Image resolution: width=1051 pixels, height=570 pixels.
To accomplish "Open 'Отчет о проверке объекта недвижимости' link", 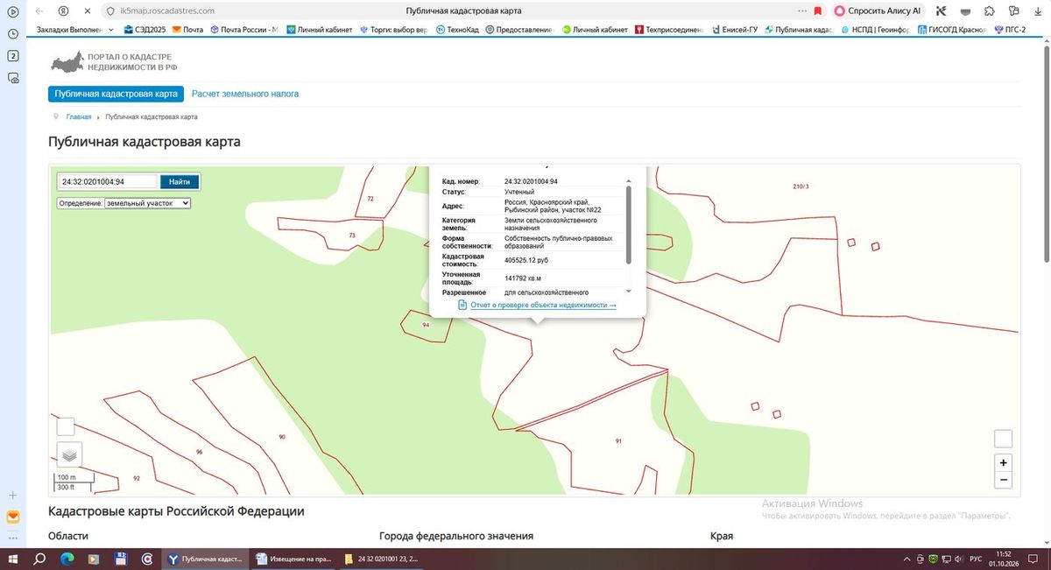I will tap(543, 305).
